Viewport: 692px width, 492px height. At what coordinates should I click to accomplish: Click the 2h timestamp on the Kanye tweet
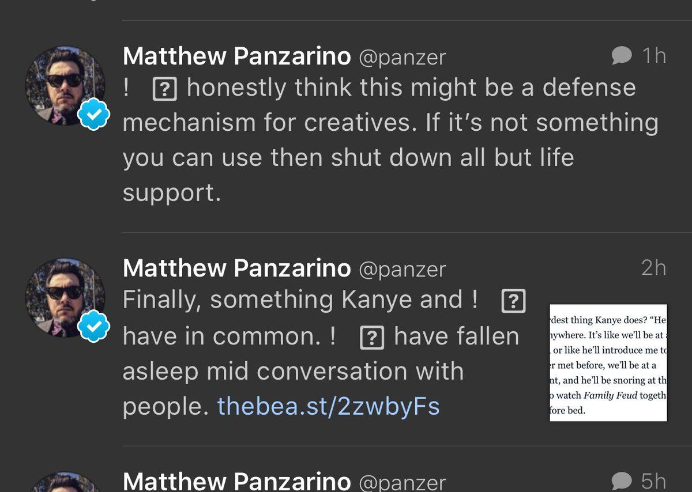[653, 268]
